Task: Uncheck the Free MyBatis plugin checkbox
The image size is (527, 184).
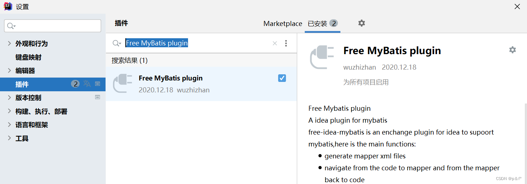Action: (x=282, y=78)
